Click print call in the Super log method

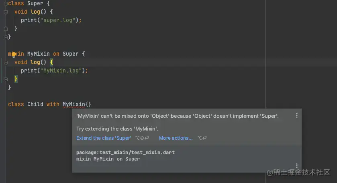pos(29,20)
